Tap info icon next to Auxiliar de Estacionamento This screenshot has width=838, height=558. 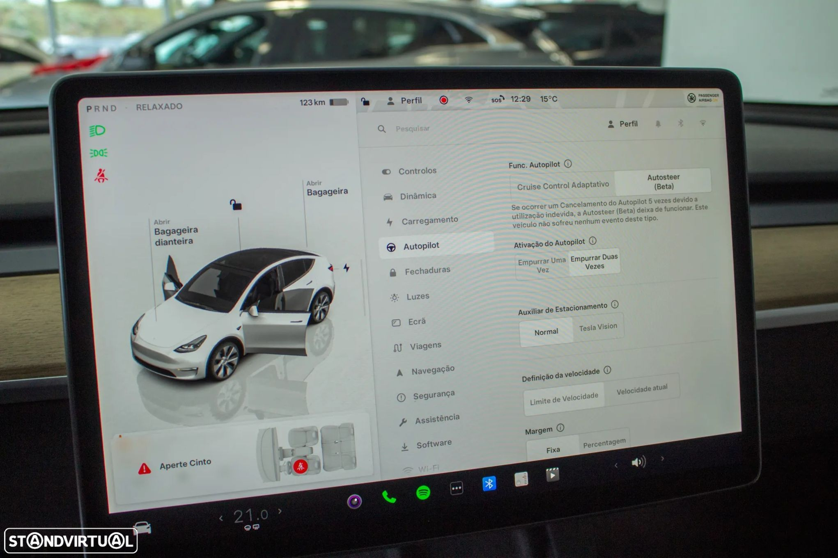point(615,304)
